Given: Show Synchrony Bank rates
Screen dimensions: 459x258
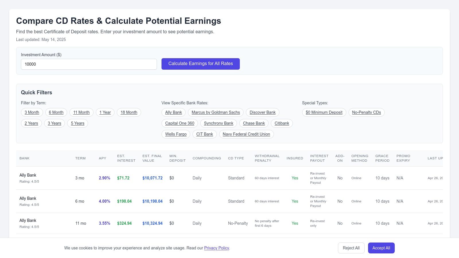Looking at the screenshot, I should point(219,123).
